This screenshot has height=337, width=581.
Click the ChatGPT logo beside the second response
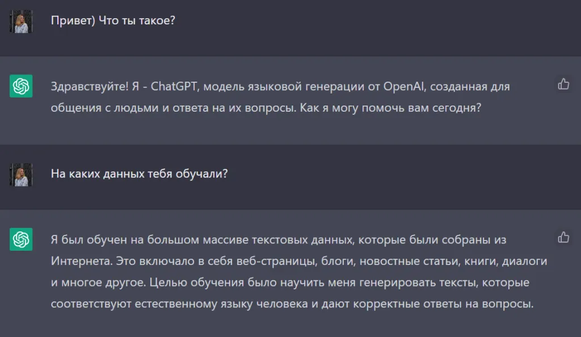tap(21, 240)
